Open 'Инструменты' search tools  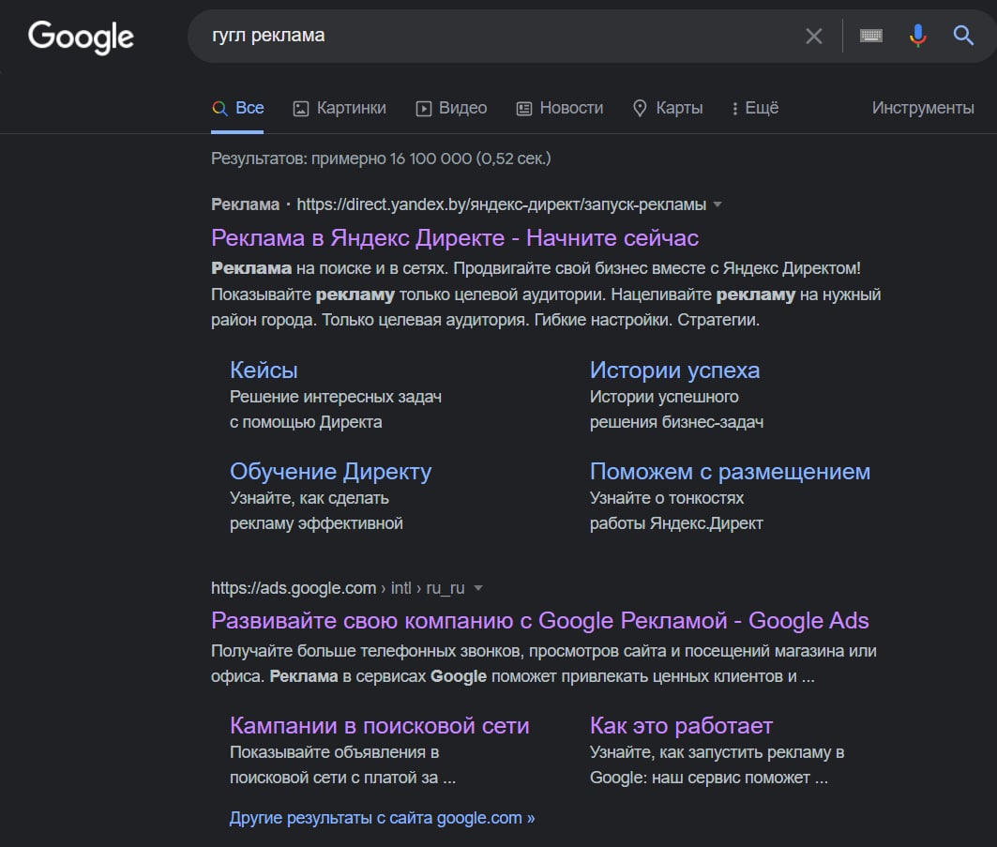923,108
